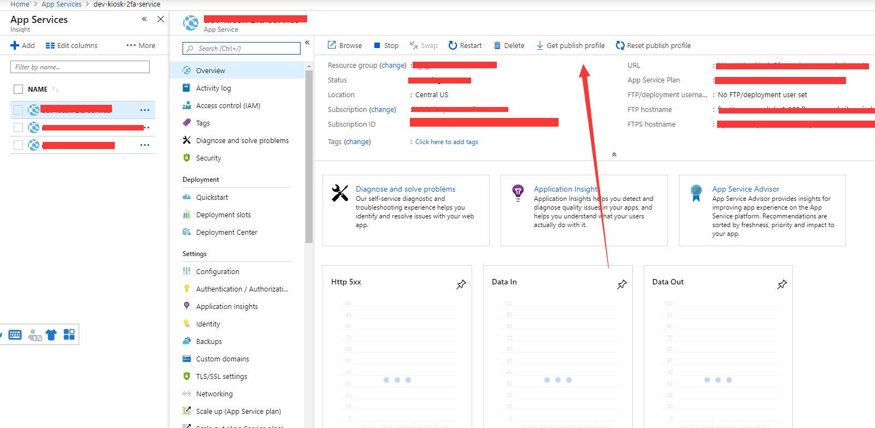Screen dimensions: 875x428
Task: Click the keyboard icon in floating toolbar
Action: 15,335
